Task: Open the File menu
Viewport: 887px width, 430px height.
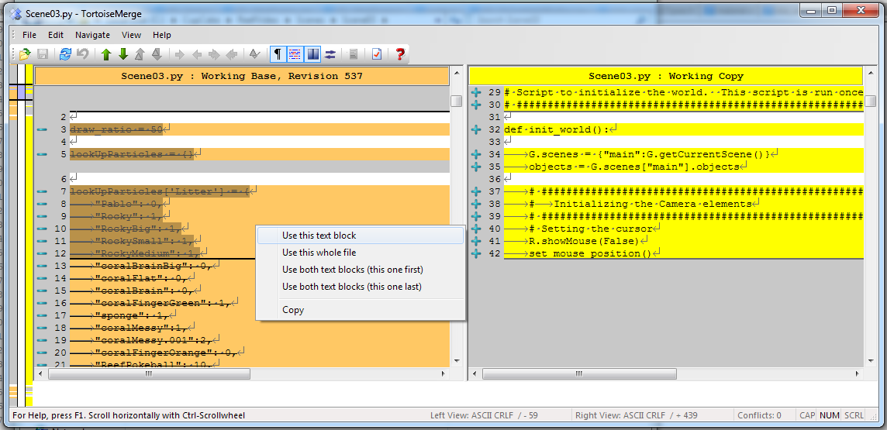Action: point(29,35)
